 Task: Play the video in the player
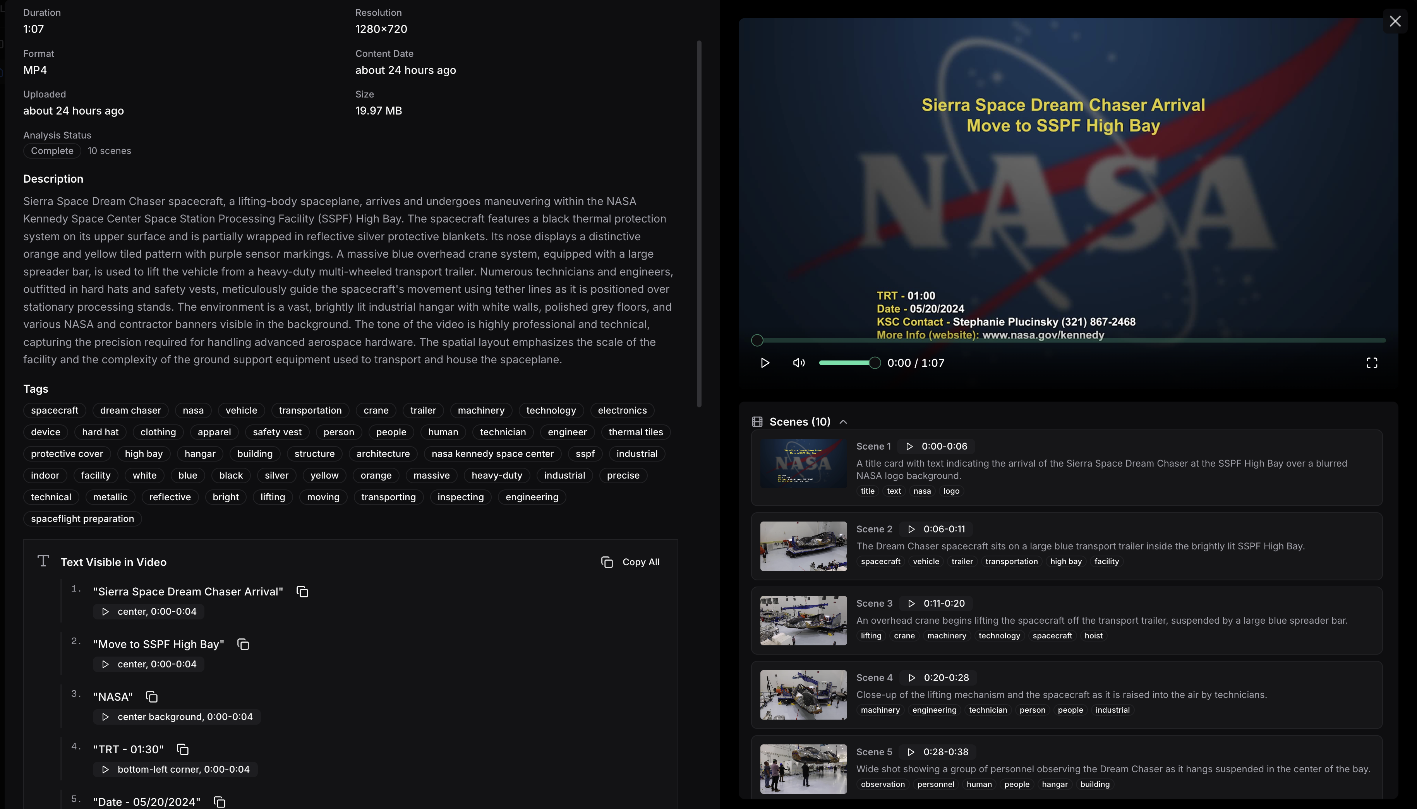765,362
